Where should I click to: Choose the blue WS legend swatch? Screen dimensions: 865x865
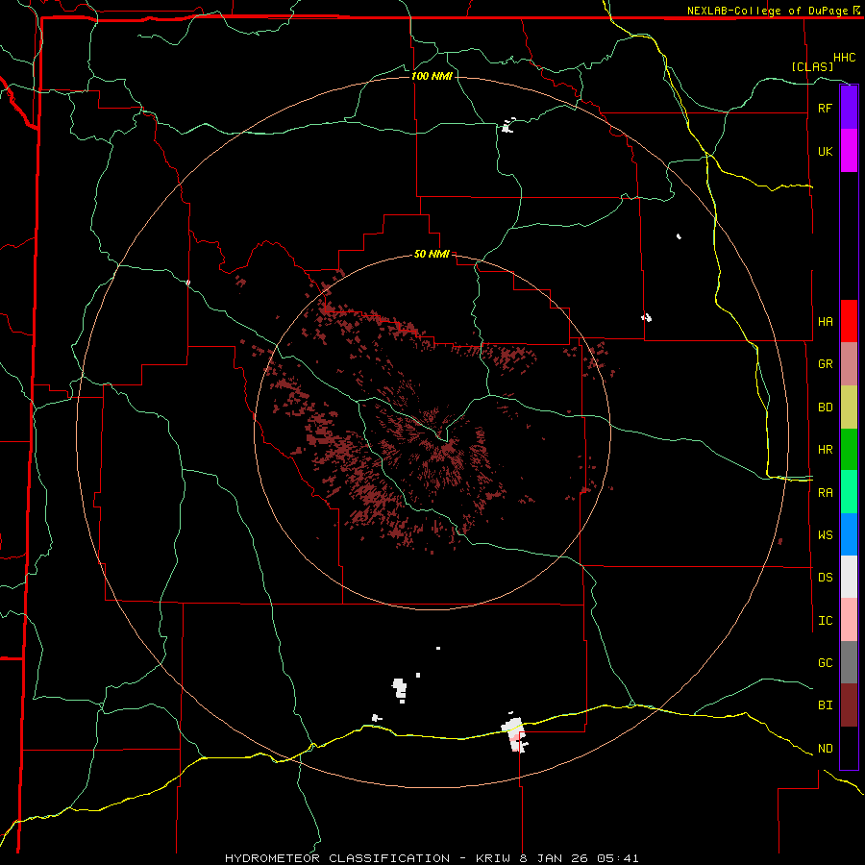849,534
